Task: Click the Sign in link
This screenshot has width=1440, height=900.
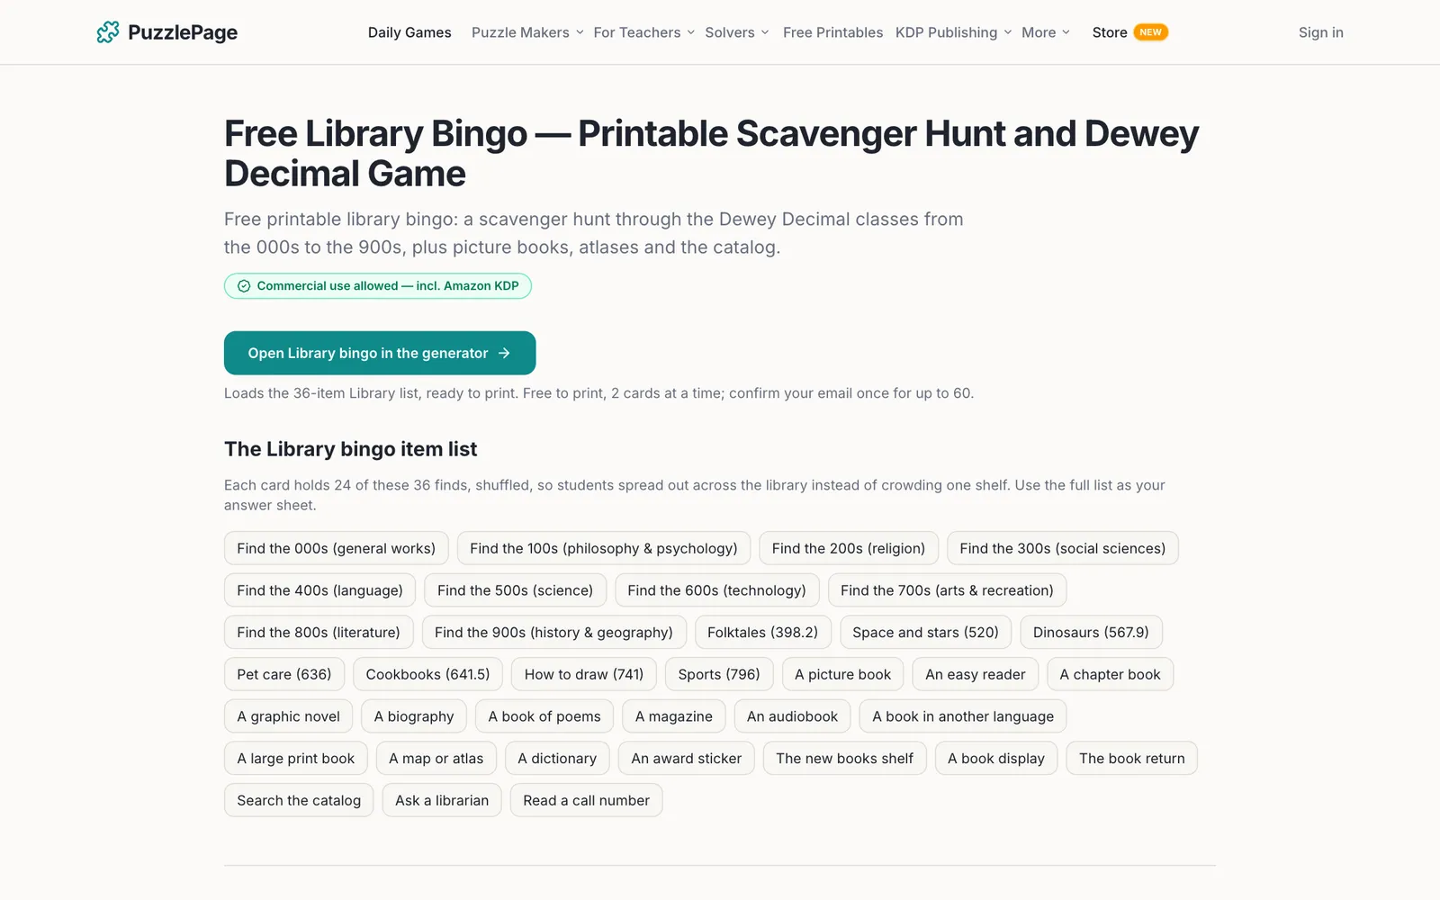Action: pyautogui.click(x=1320, y=32)
